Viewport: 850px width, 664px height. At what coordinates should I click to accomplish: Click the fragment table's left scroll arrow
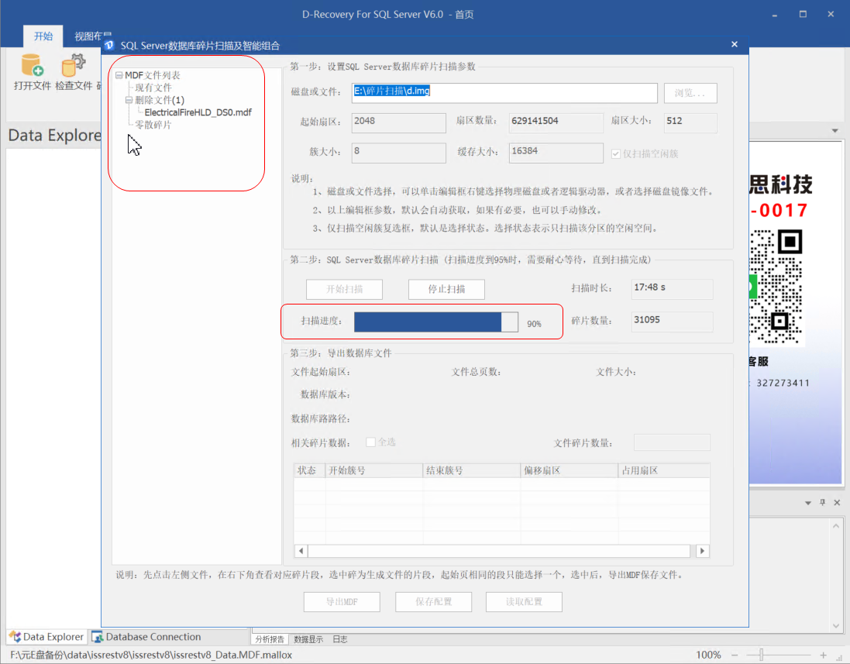tap(301, 551)
